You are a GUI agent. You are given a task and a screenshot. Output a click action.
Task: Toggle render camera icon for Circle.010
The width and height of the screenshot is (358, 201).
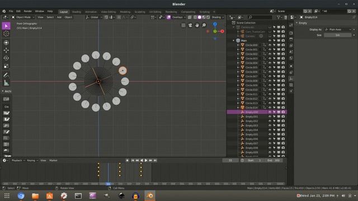pos(283,90)
